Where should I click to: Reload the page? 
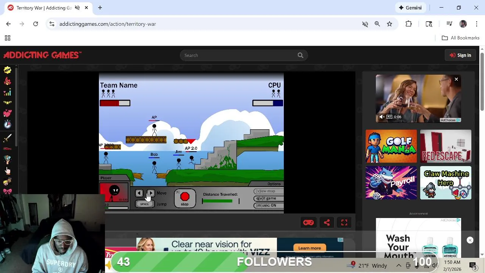coord(36,24)
